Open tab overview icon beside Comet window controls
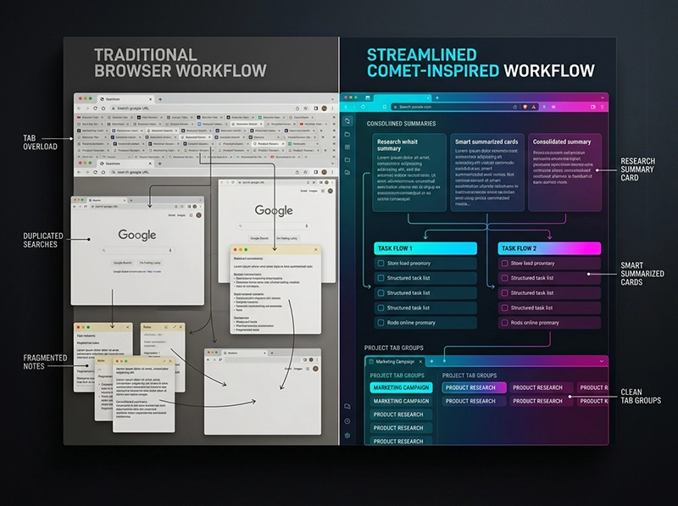This screenshot has height=506, width=678. (x=368, y=97)
